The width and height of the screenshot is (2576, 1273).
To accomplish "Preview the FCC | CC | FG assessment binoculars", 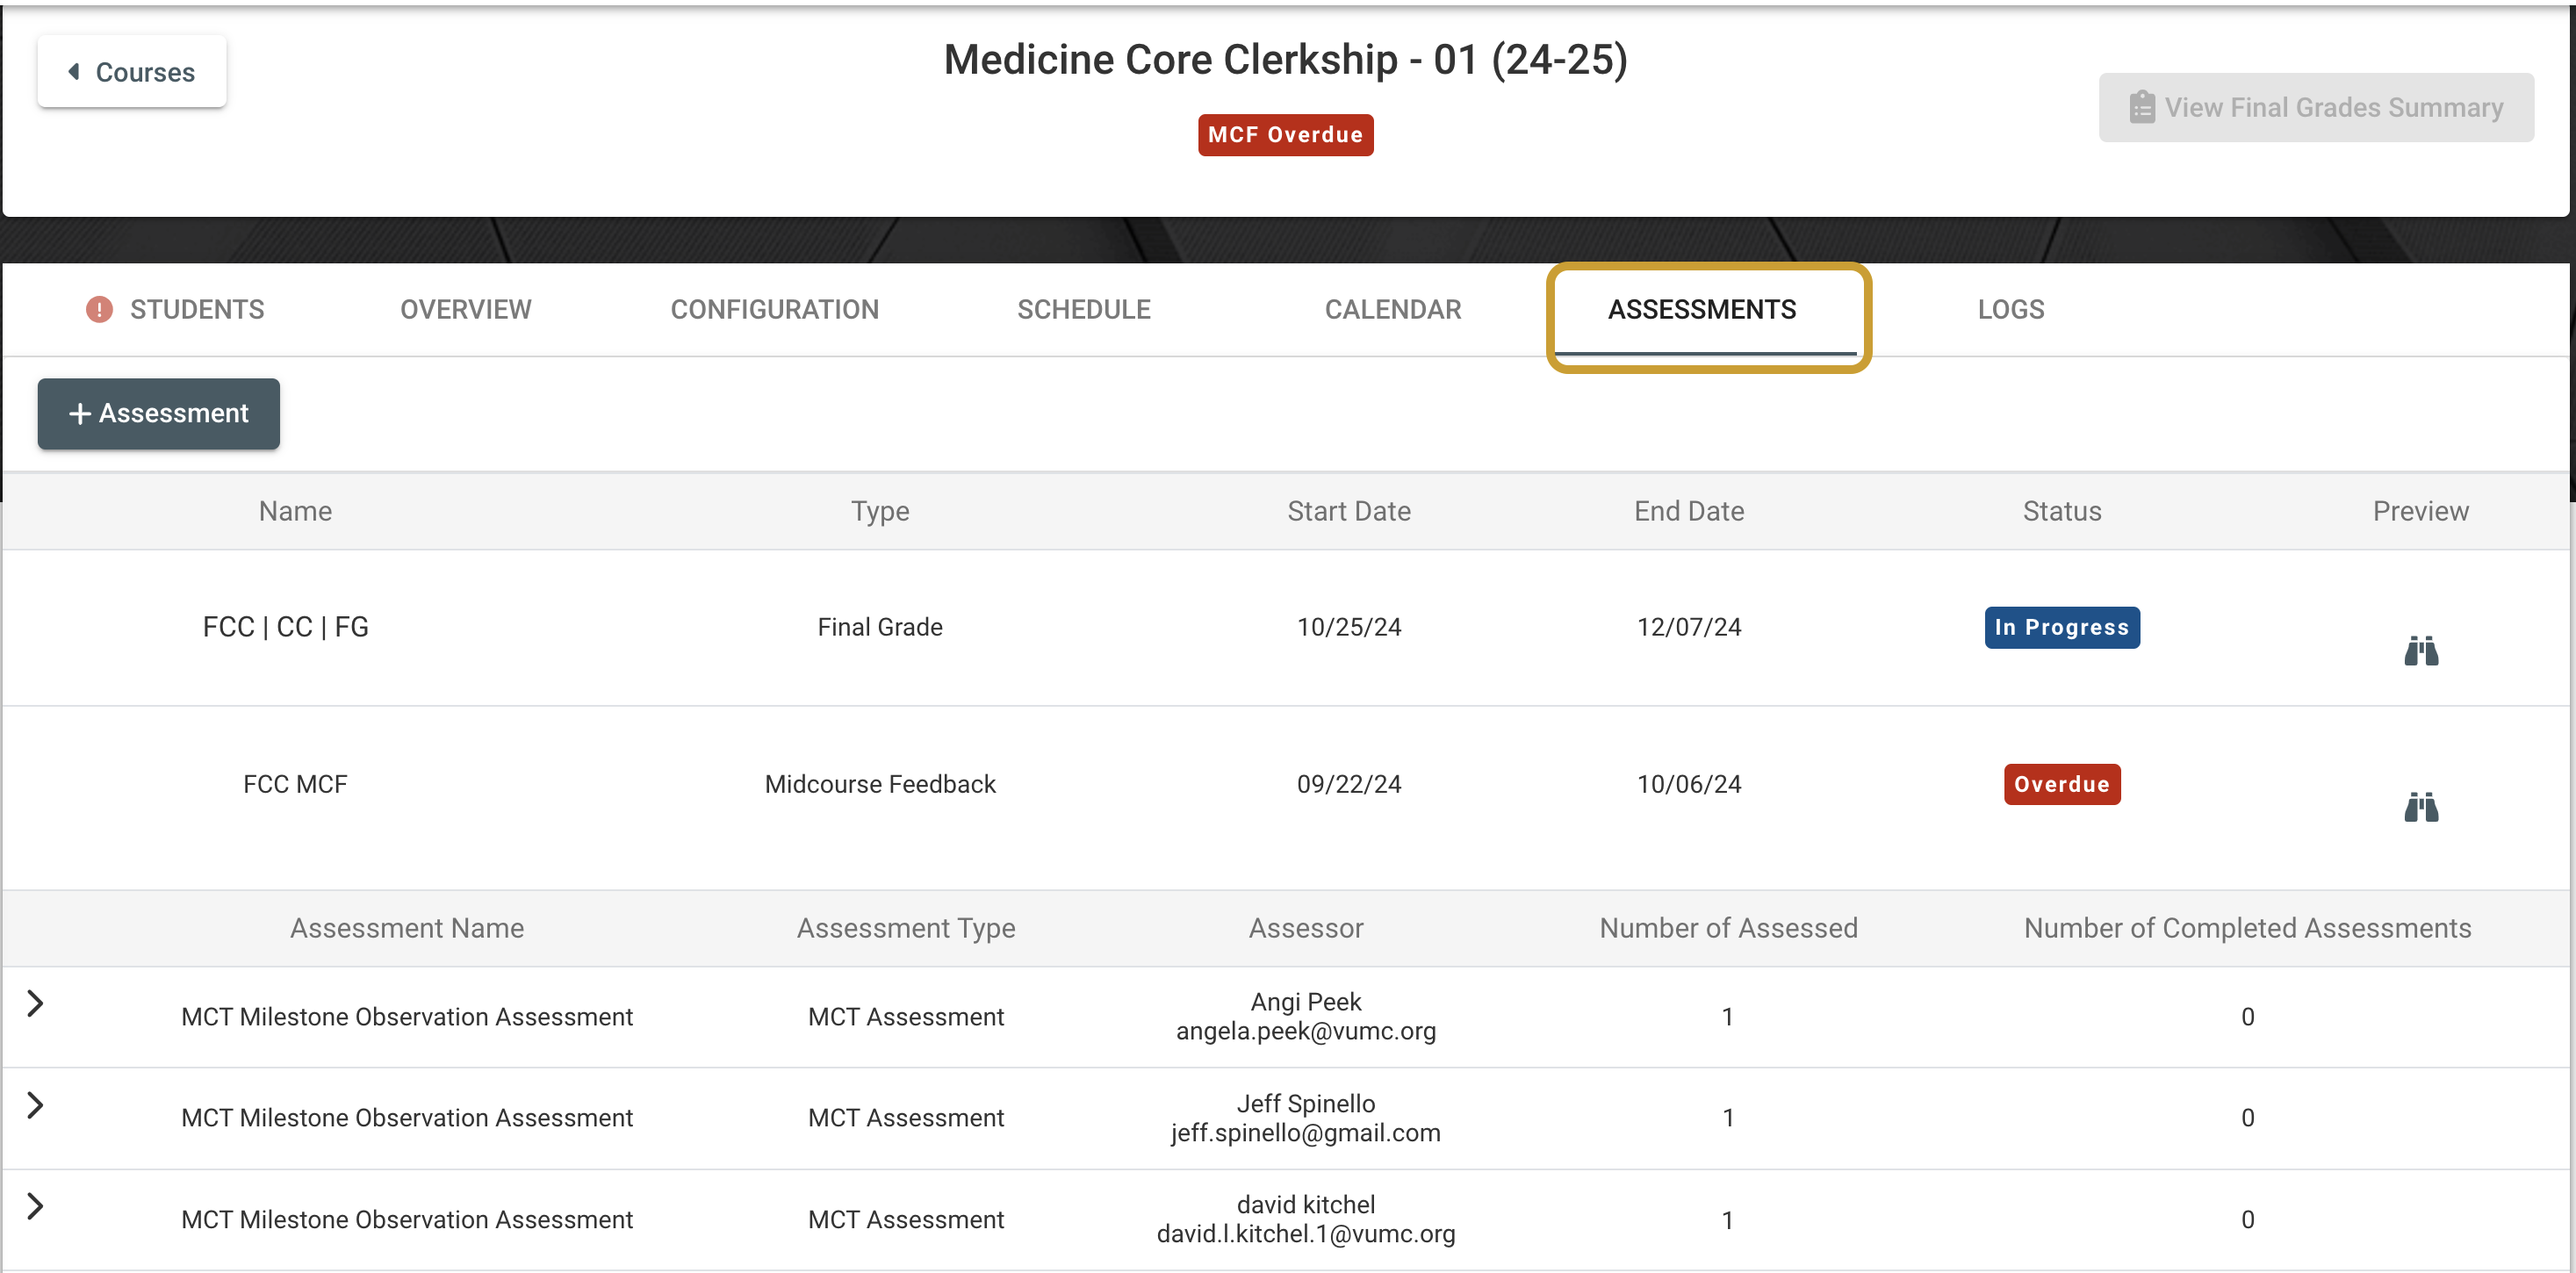I will (x=2421, y=651).
